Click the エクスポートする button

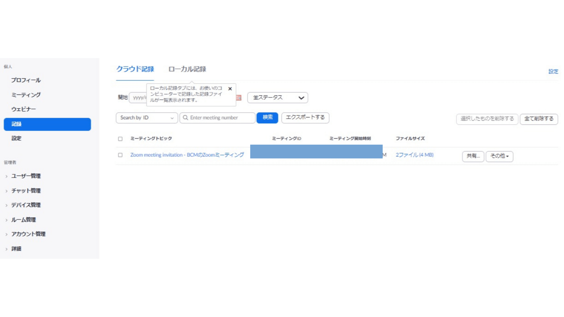coord(305,118)
